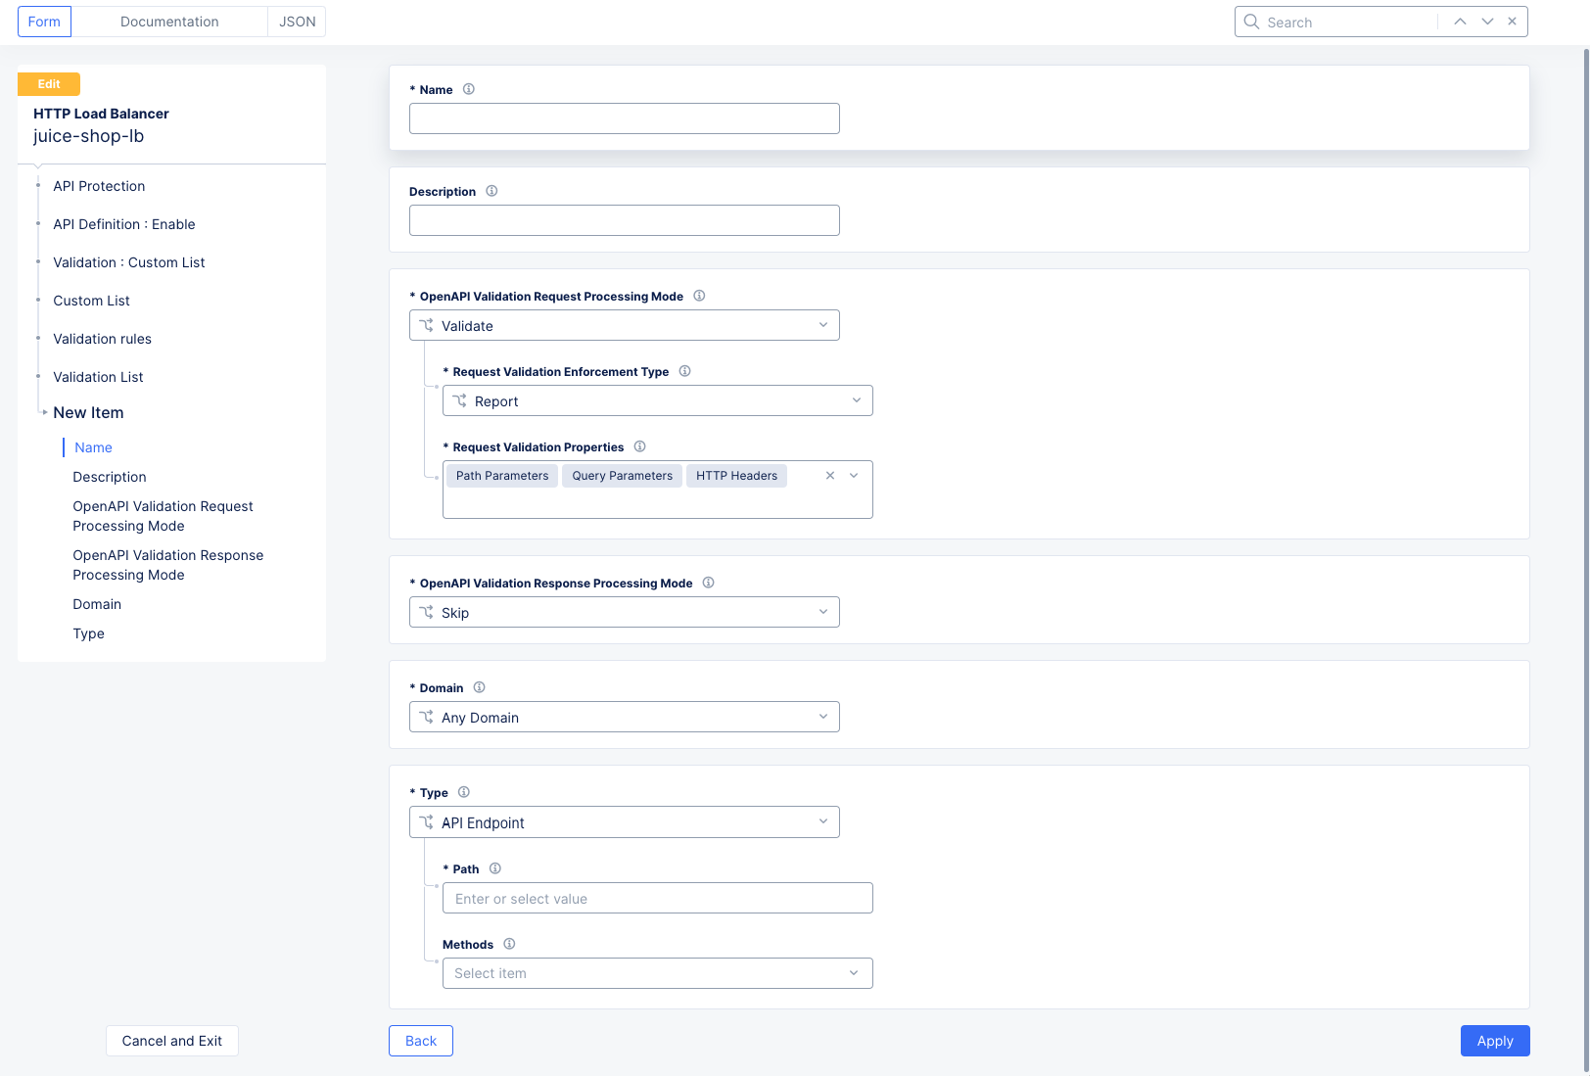The image size is (1590, 1077).
Task: Click the info icon beside the Name label
Action: coord(469,88)
